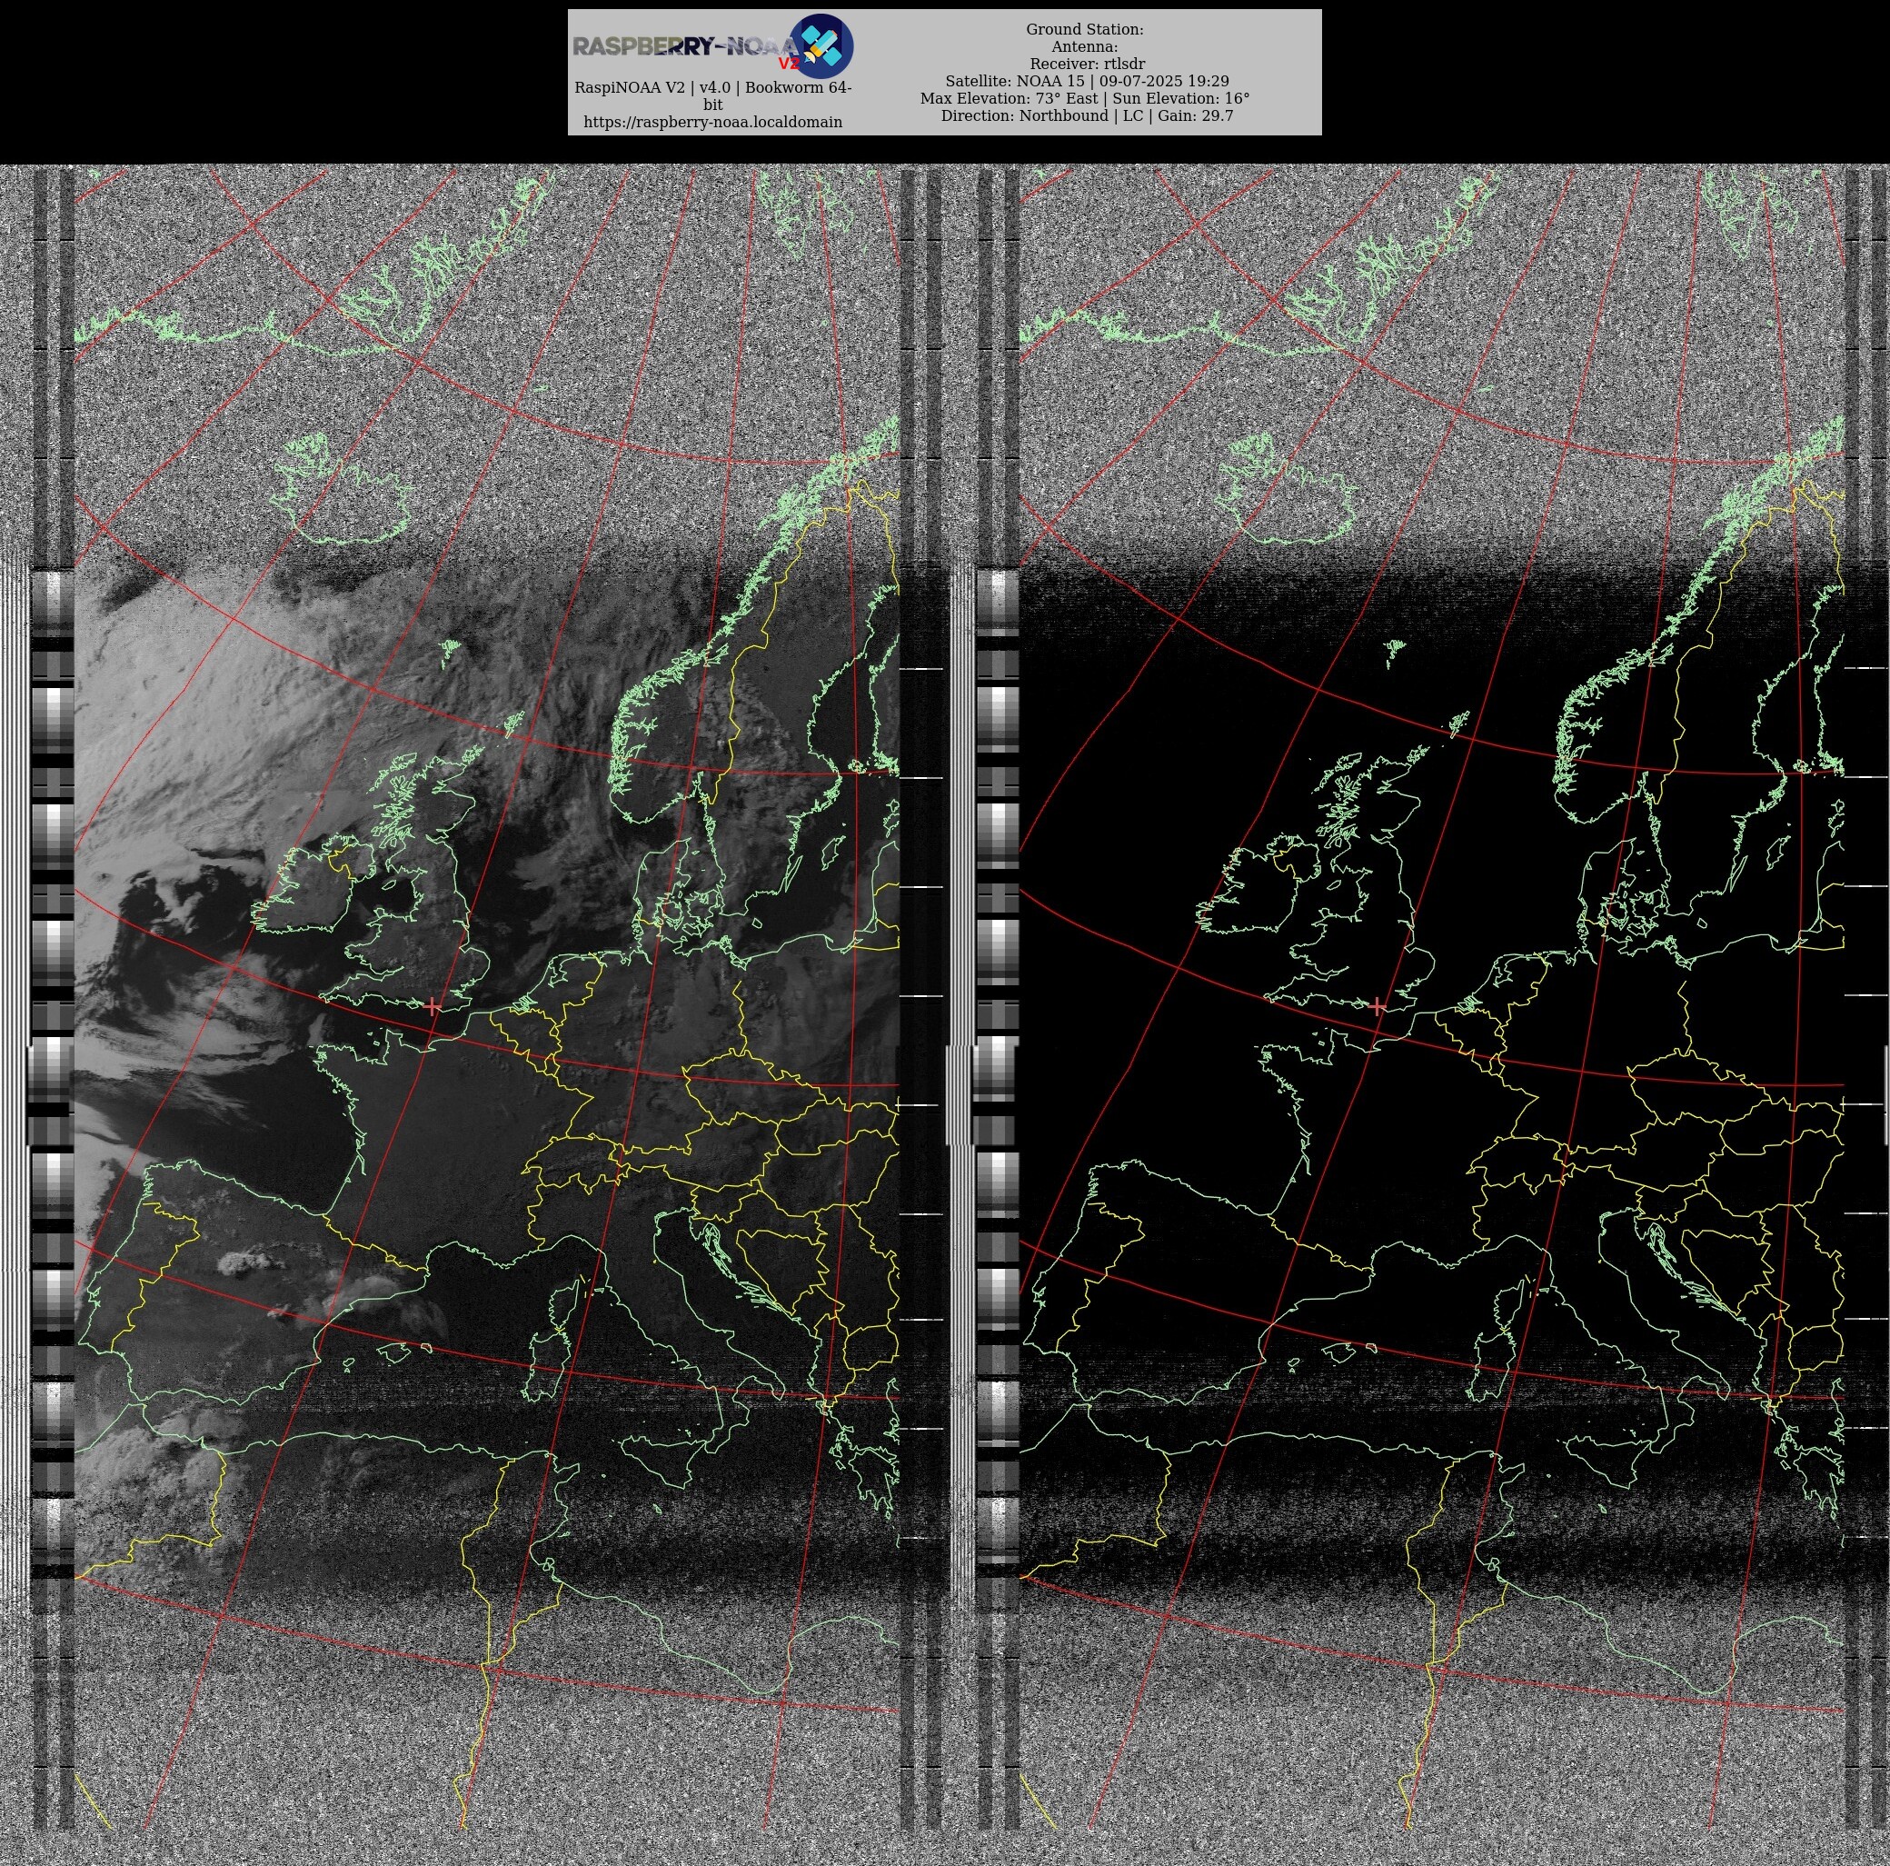Image resolution: width=1890 pixels, height=1866 pixels.
Task: Select the 'RaspiNOAA V2 | v4.0 | Bookworm 64-bit' text
Action: [x=712, y=96]
